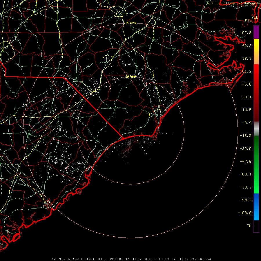Click the TH threshold label
The height and width of the screenshot is (261, 261).
coord(249,226)
